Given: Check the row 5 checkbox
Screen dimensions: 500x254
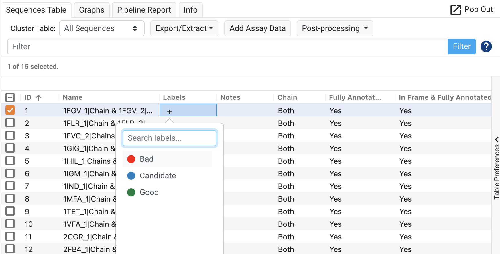Looking at the screenshot, I should pyautogui.click(x=10, y=161).
